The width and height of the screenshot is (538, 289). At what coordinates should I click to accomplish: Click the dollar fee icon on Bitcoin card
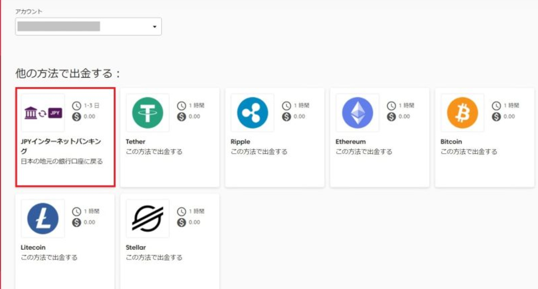point(496,117)
